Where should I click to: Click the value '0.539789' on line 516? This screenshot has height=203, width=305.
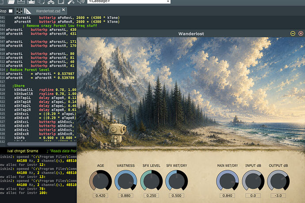pyautogui.click(x=66, y=78)
